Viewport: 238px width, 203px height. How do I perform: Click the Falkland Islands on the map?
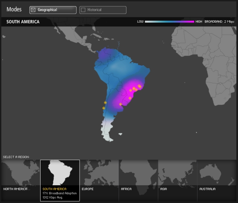(x=120, y=134)
